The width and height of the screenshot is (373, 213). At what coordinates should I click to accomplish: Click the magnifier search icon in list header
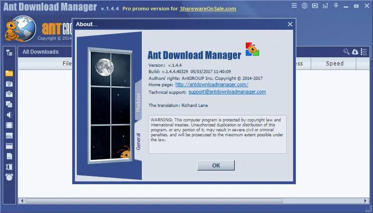click(346, 51)
